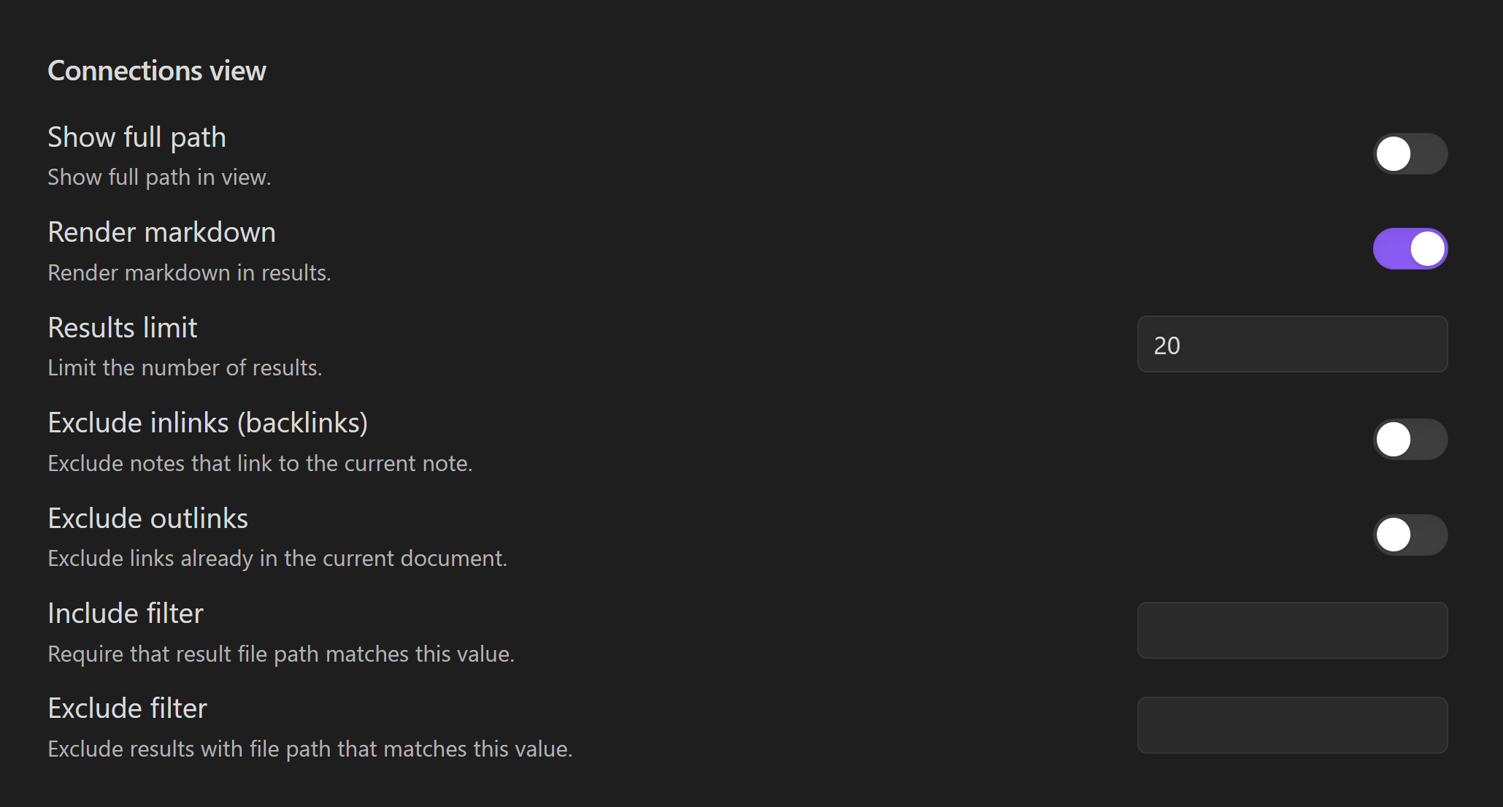Viewport: 1503px width, 807px height.
Task: Enable the Show full path toggle
Action: tap(1410, 154)
